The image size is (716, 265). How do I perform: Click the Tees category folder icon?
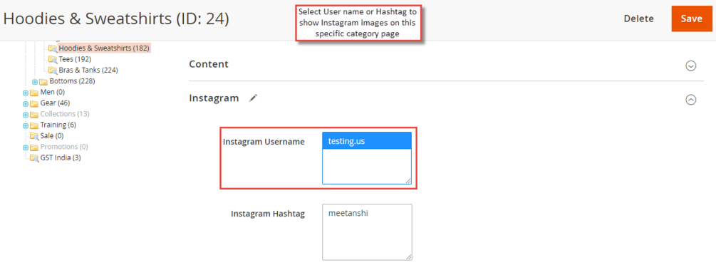click(x=53, y=59)
